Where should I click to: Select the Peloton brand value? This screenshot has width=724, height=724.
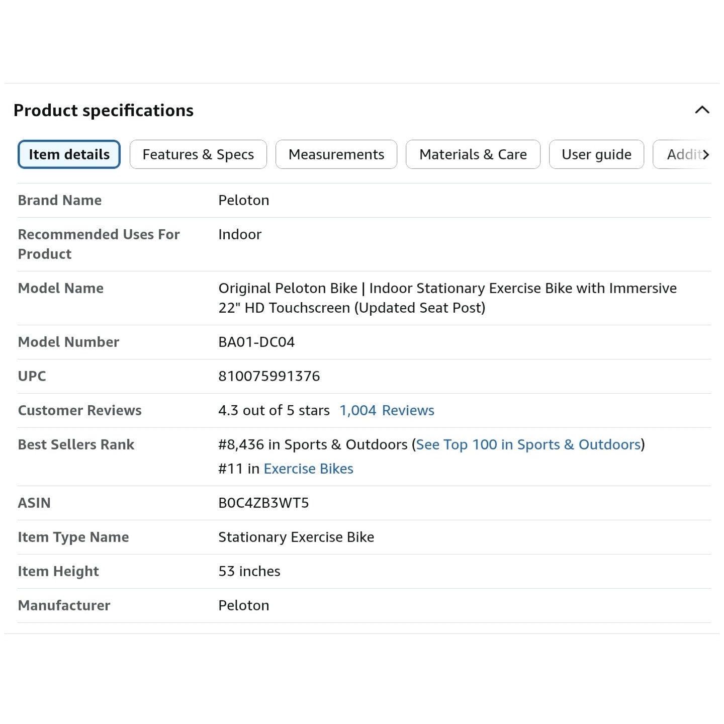click(x=244, y=200)
